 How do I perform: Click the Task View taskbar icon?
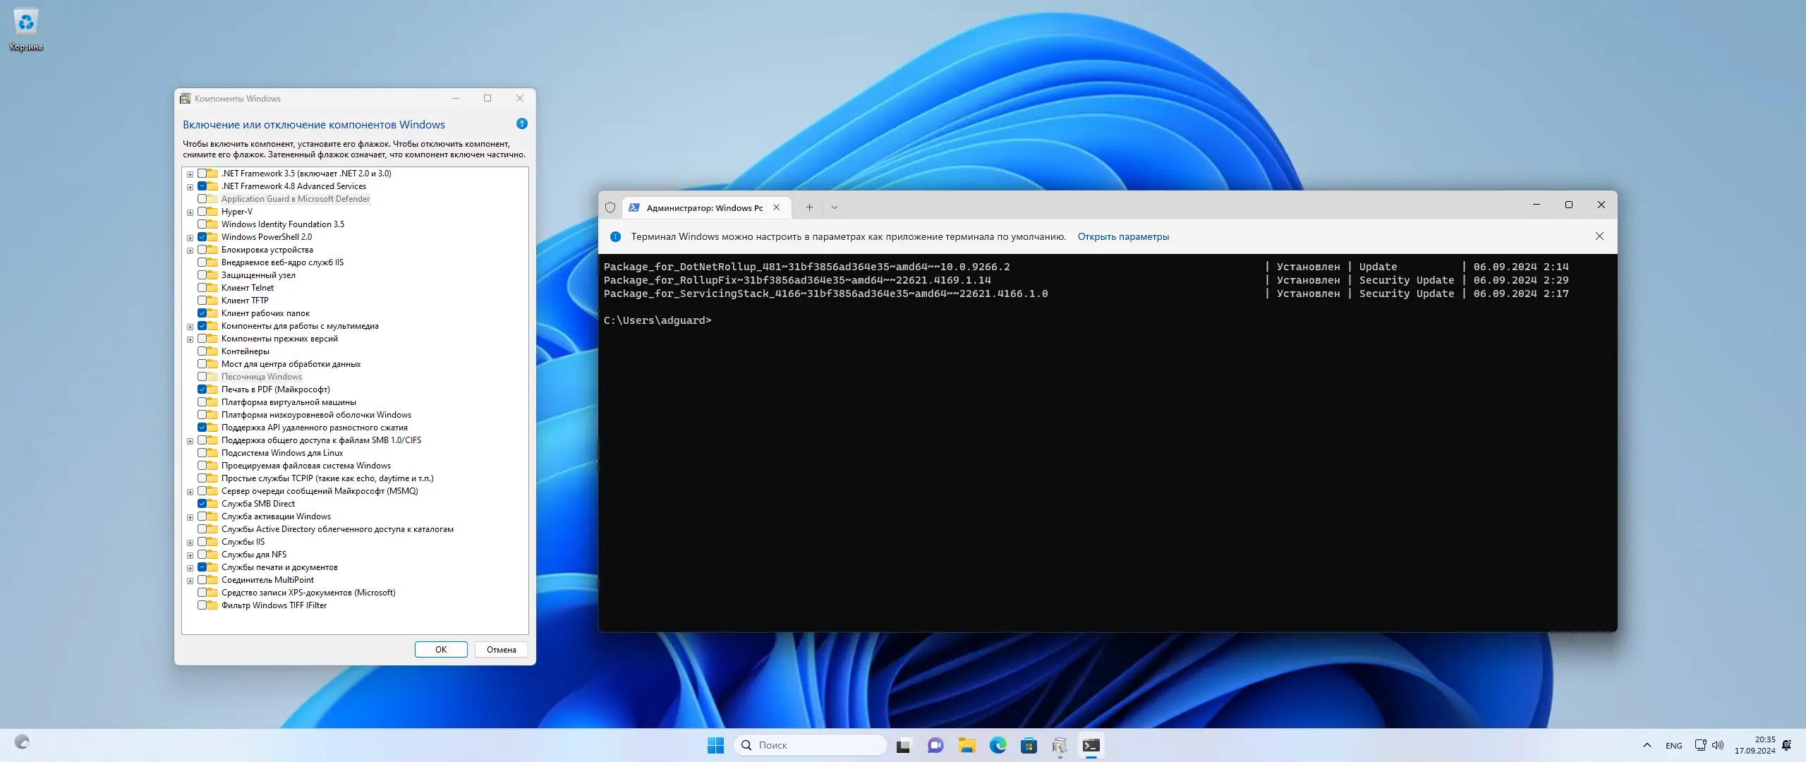click(904, 745)
